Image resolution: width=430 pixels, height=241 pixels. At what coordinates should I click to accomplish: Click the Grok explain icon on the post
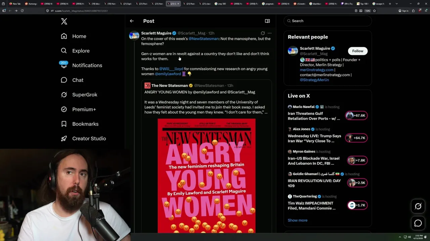click(263, 33)
